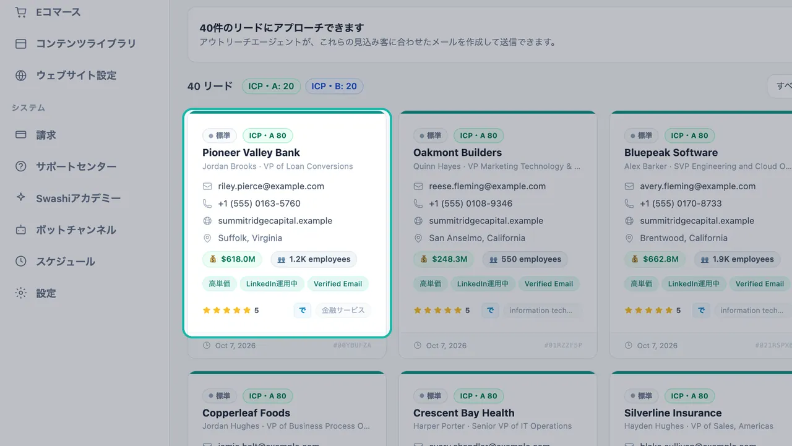Click the blue source icon next to 金融サービス

[302, 311]
